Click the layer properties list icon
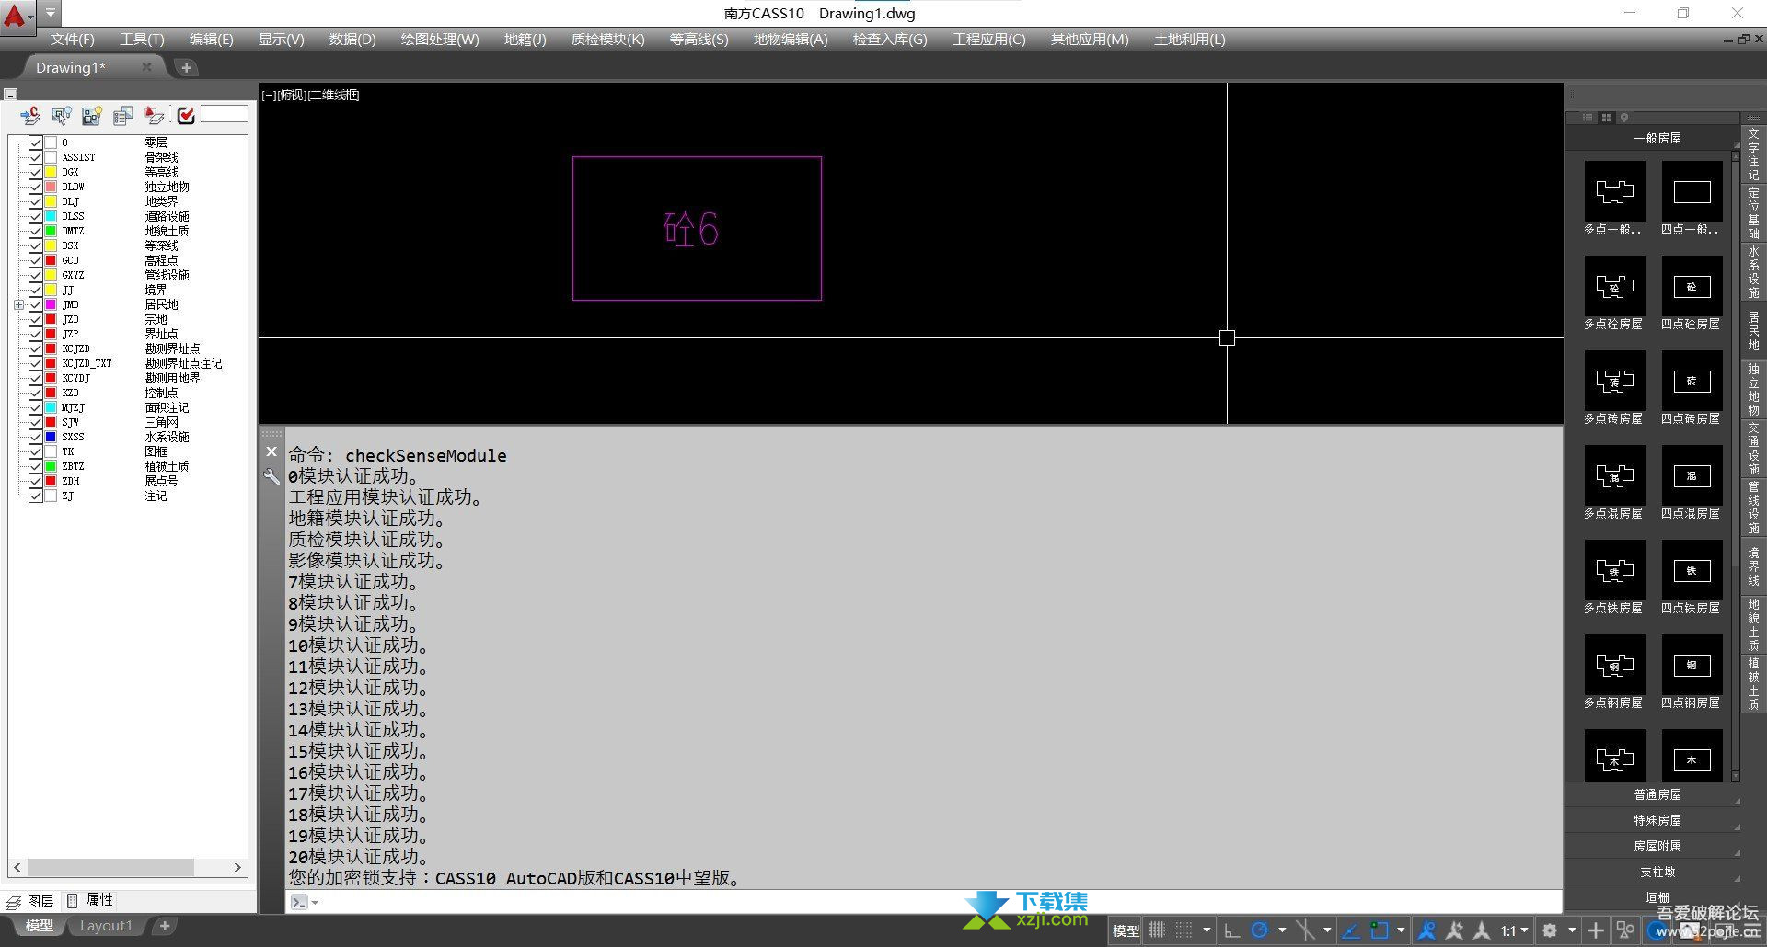This screenshot has height=947, width=1767. (123, 115)
